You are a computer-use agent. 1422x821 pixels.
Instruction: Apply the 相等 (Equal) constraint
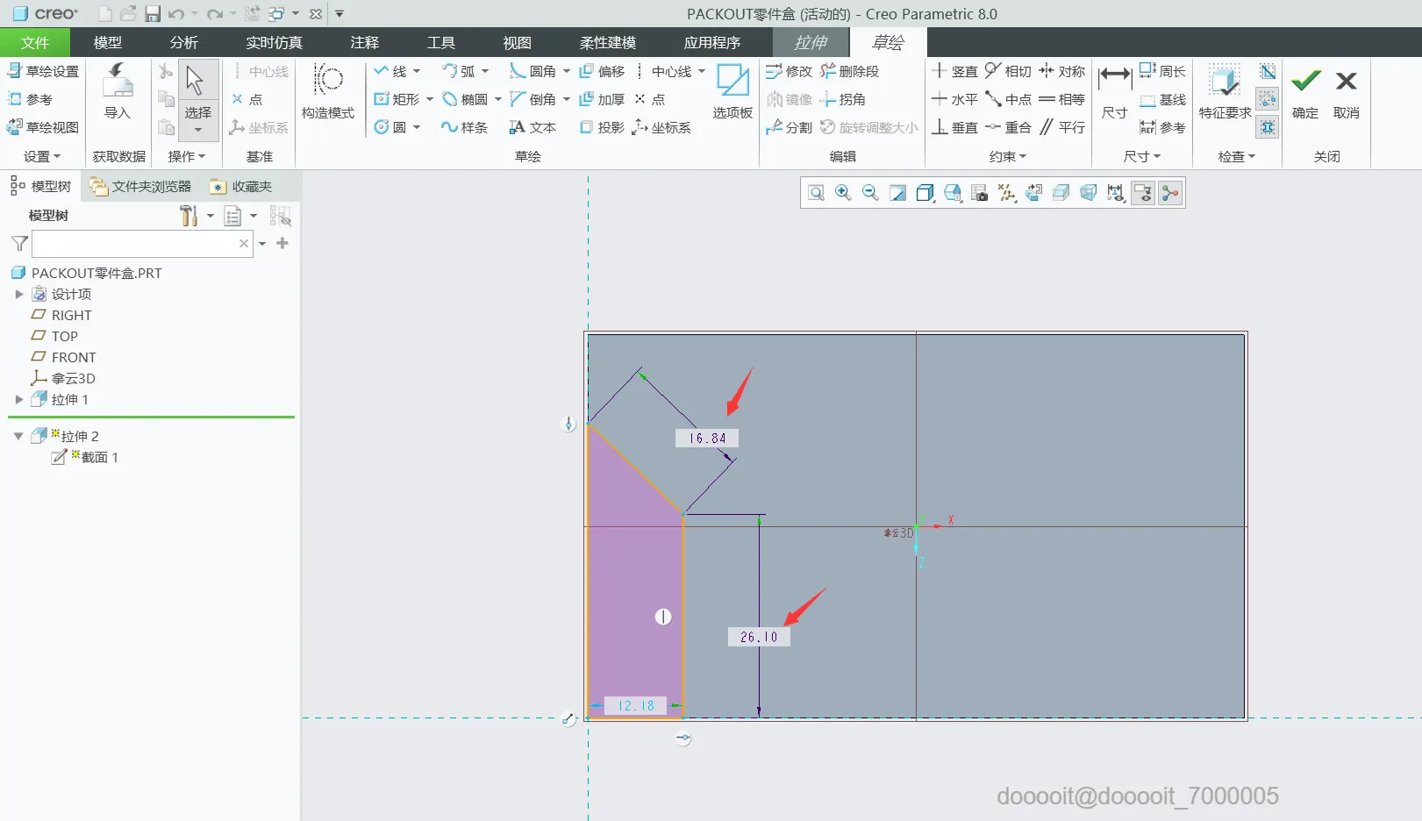1061,99
